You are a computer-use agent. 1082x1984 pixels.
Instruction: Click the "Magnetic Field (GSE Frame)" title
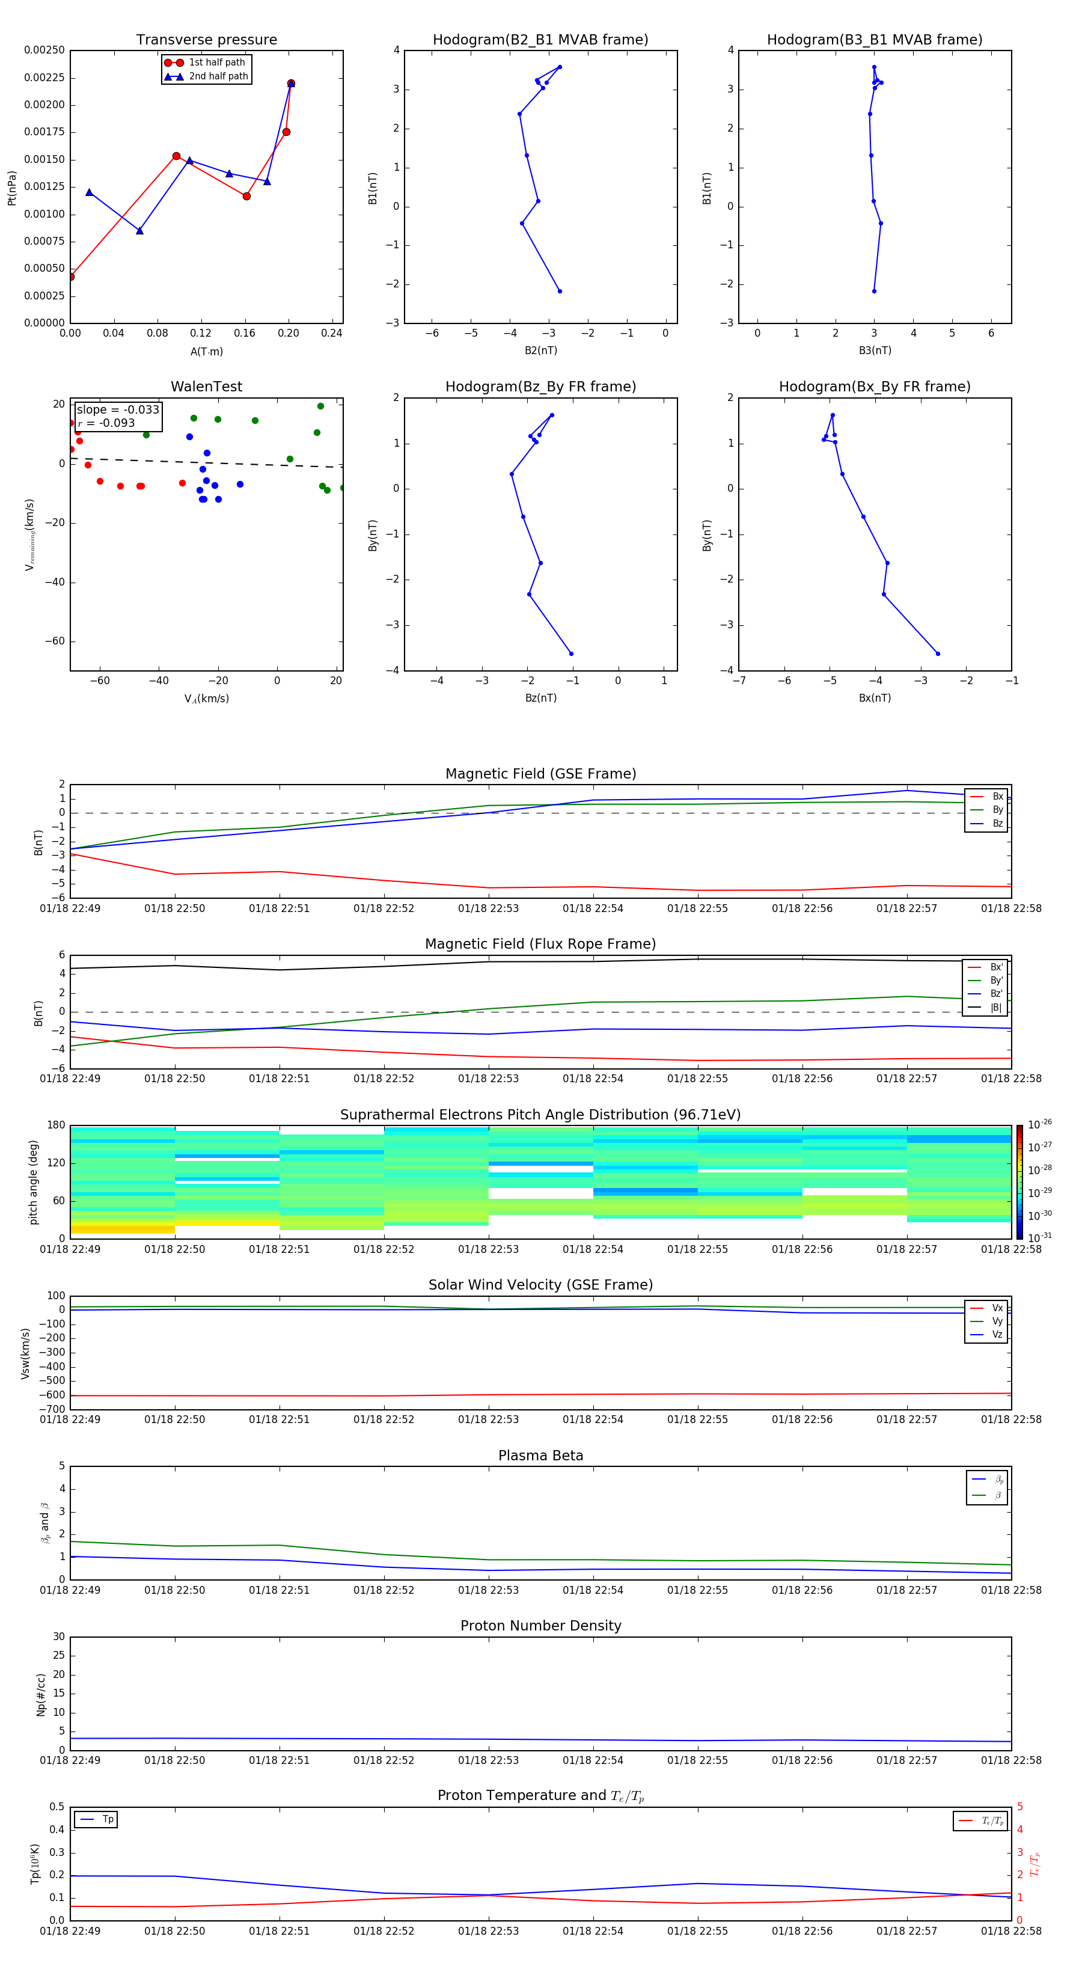click(540, 774)
